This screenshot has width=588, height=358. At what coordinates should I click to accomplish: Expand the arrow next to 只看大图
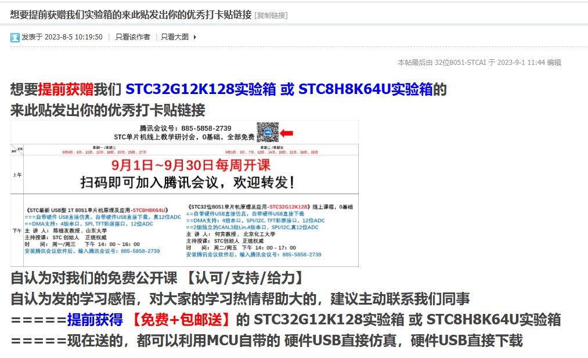(x=194, y=37)
